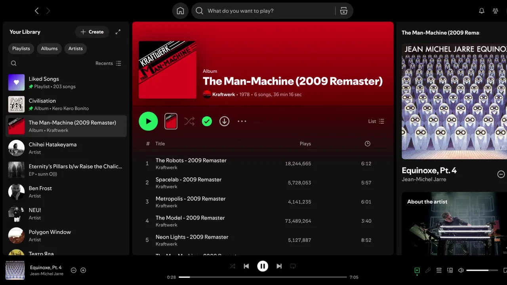Download the album for offline
The height and width of the screenshot is (285, 507).
224,122
